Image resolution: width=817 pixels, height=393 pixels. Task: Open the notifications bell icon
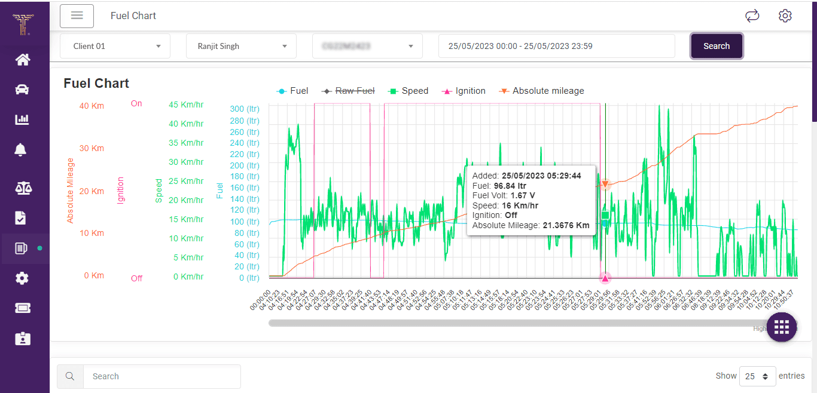click(x=21, y=149)
